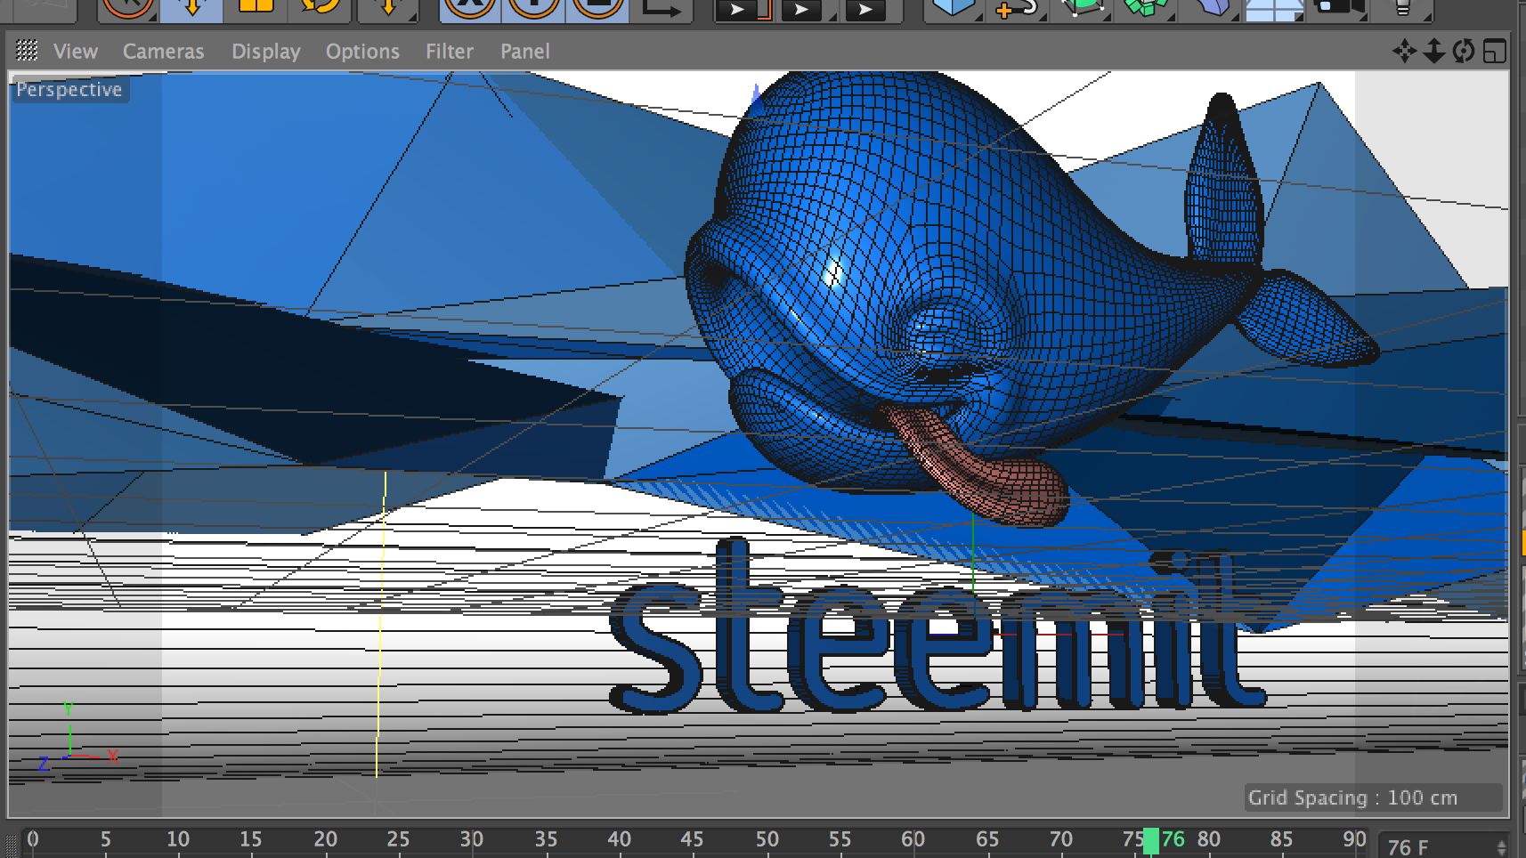
Task: Click the coordinate system arrow icon
Action: pos(661,9)
